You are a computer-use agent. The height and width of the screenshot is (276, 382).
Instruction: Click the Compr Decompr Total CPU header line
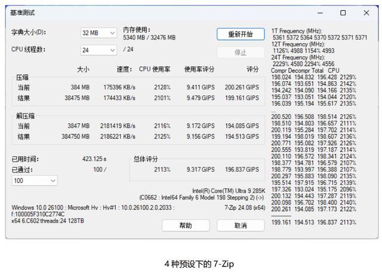tap(305, 70)
